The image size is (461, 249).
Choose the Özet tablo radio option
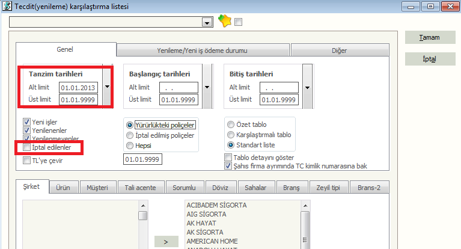tap(231, 124)
